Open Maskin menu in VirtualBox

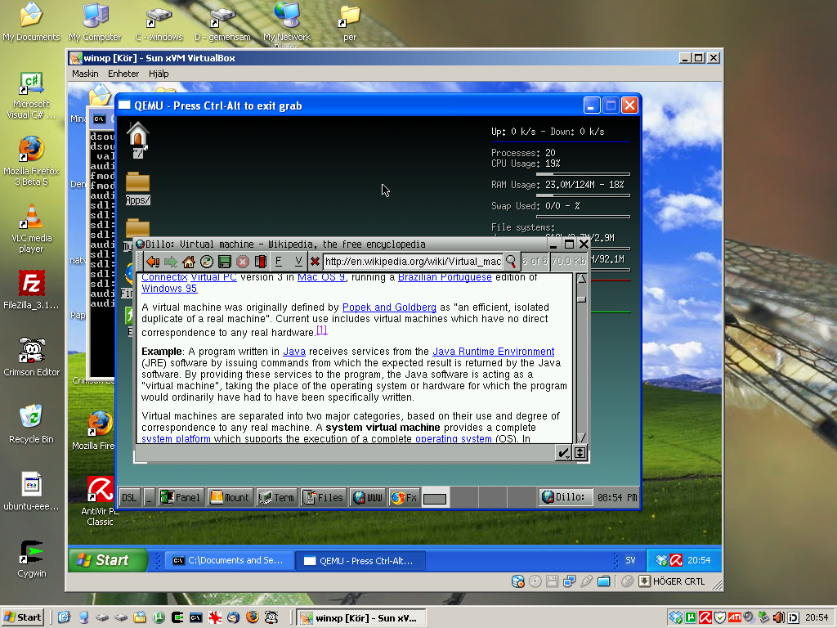85,74
